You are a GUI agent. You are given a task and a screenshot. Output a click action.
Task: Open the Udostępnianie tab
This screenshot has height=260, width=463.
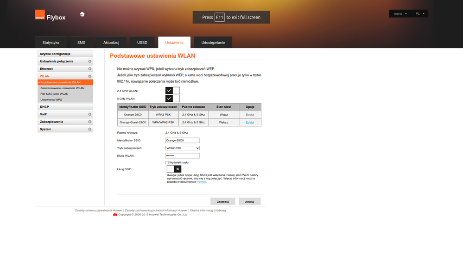click(x=213, y=43)
